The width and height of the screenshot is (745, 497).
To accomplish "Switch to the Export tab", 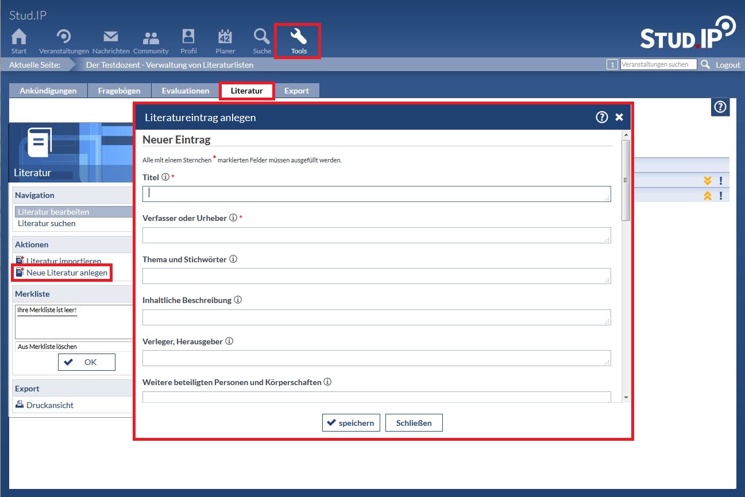I will pos(296,91).
